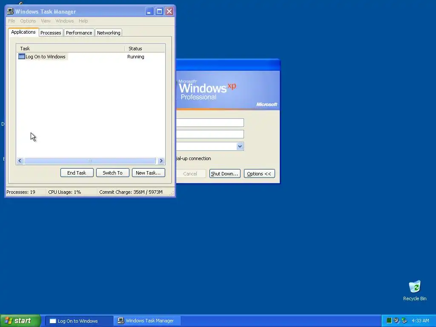Click the End Task button

click(x=77, y=173)
